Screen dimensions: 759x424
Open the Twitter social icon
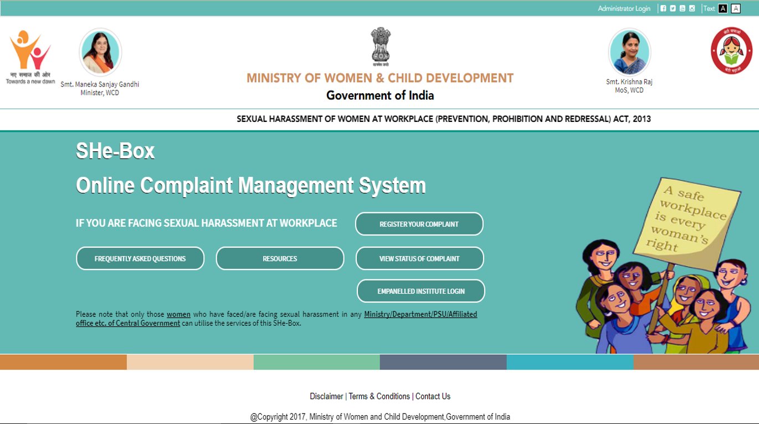pyautogui.click(x=673, y=8)
